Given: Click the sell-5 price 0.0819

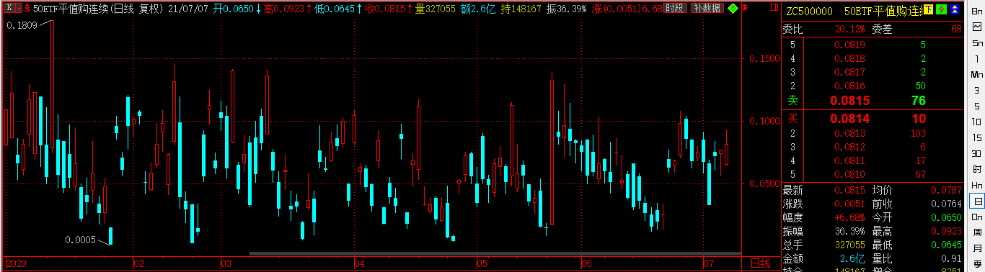Looking at the screenshot, I should tap(850, 45).
